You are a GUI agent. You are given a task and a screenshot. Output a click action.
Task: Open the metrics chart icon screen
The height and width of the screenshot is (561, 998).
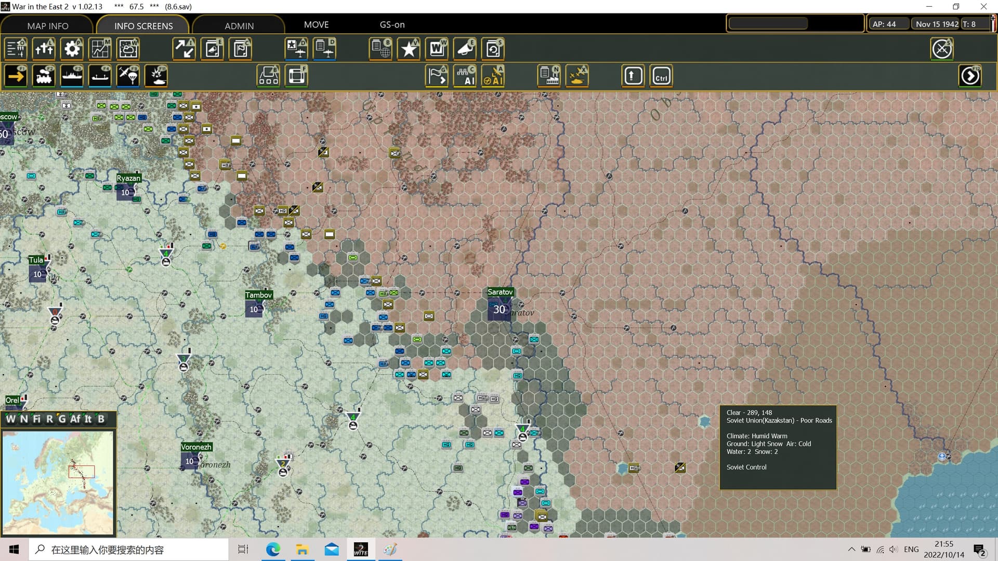(100, 49)
